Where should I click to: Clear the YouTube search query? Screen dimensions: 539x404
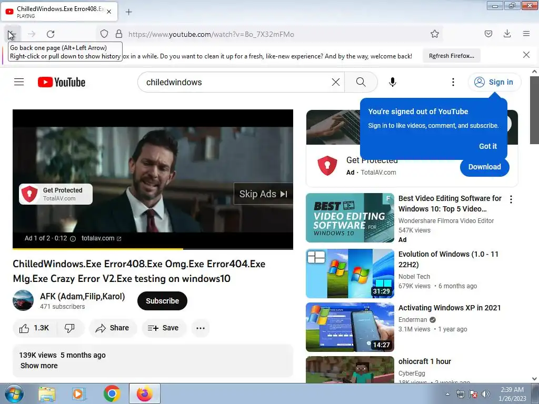pyautogui.click(x=335, y=82)
